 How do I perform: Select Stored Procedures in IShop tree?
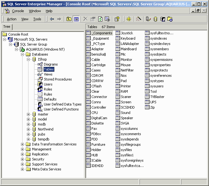click(x=58, y=79)
